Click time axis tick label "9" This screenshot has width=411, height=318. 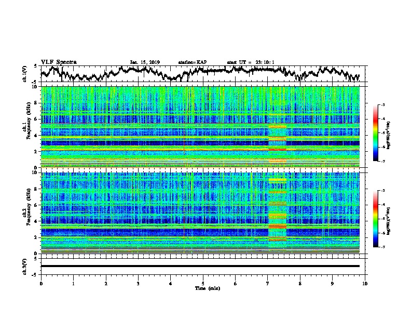(332, 284)
